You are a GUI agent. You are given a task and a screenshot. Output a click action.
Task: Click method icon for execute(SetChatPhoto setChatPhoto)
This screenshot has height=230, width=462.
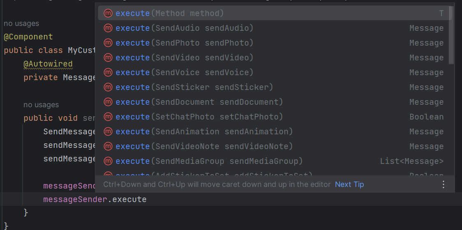point(108,117)
